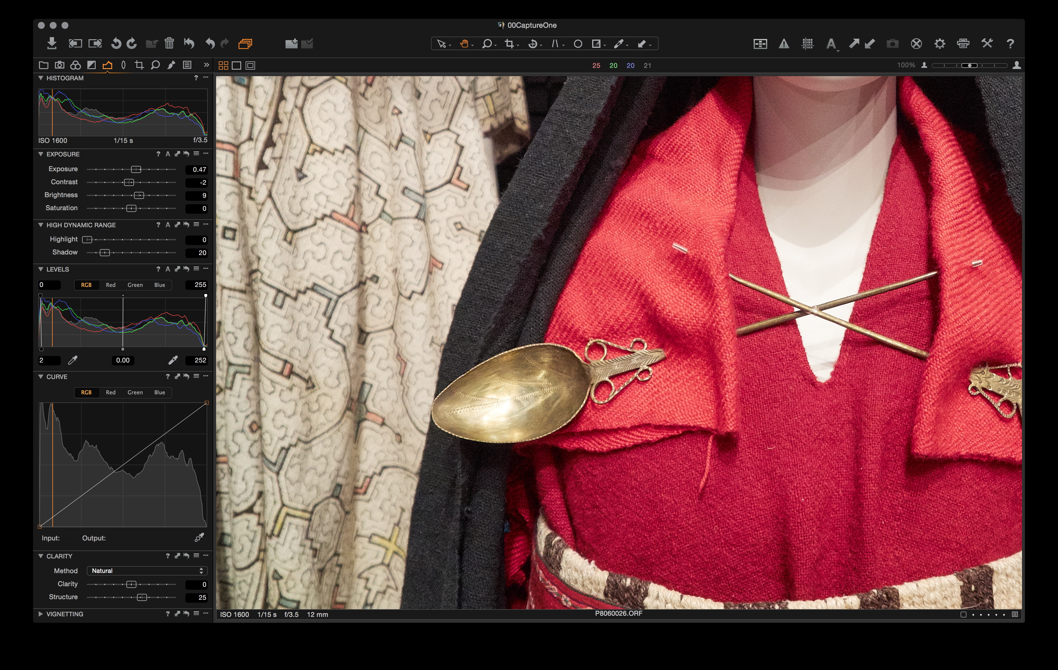Screen dimensions: 1058x670
Task: Click the trash delete icon
Action: [x=169, y=43]
